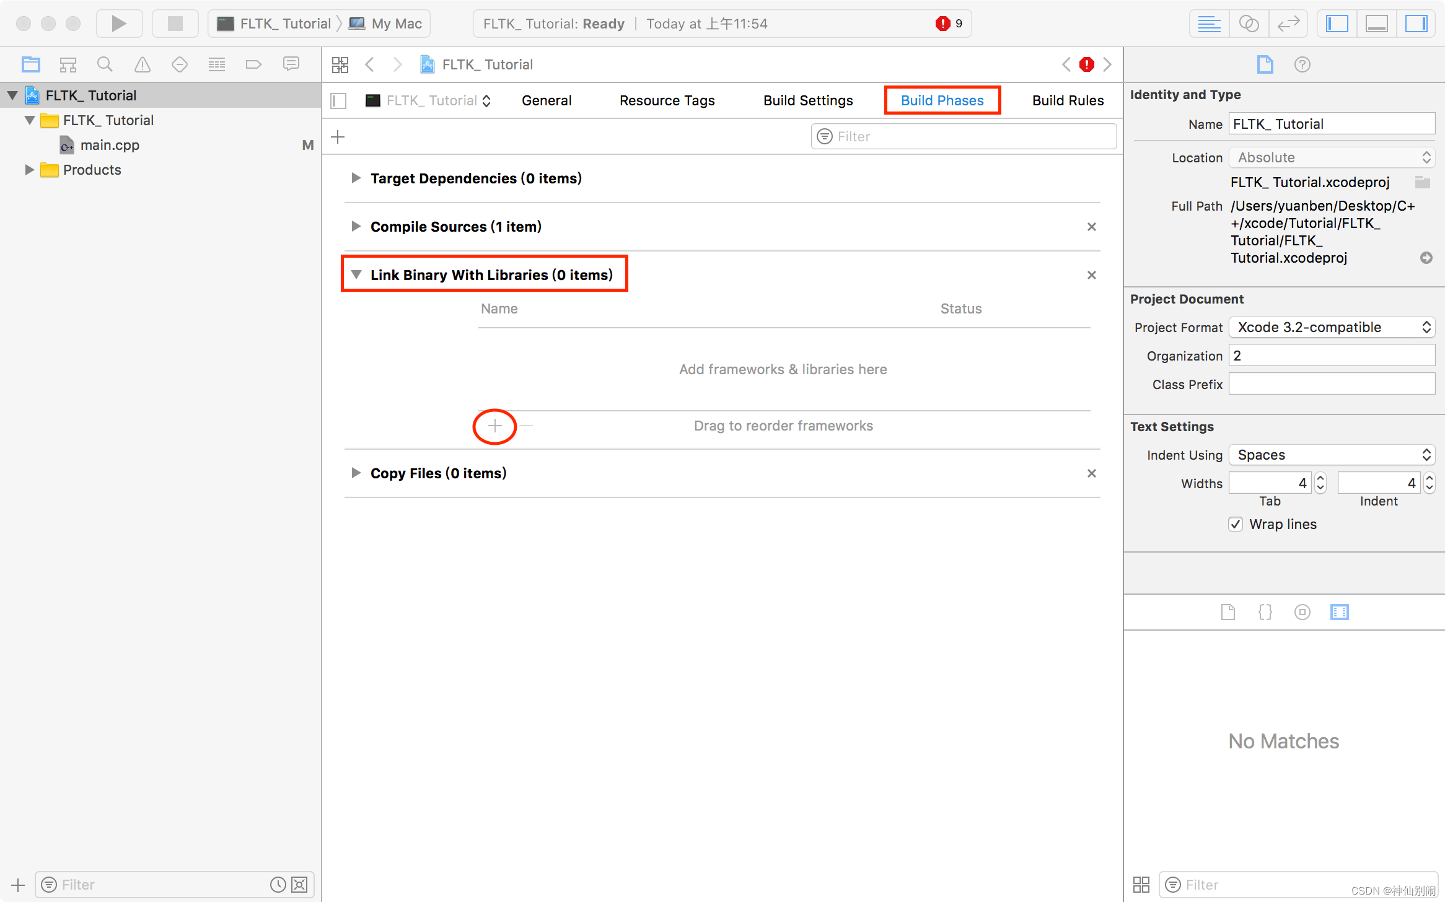Add a new build phase
Viewport: 1445px width, 902px height.
pyautogui.click(x=338, y=137)
